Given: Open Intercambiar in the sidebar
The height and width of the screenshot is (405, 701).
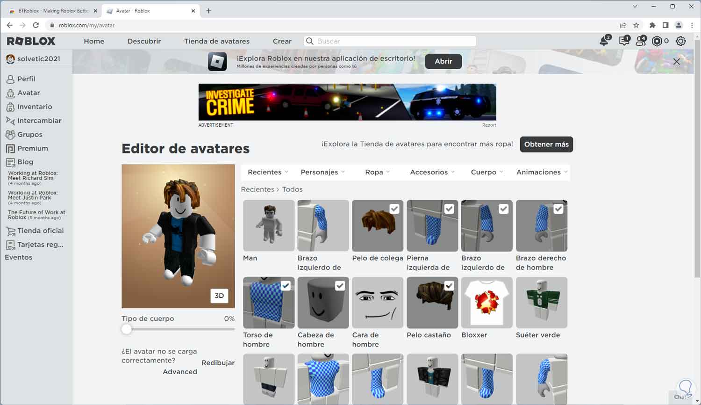Looking at the screenshot, I should pos(39,121).
